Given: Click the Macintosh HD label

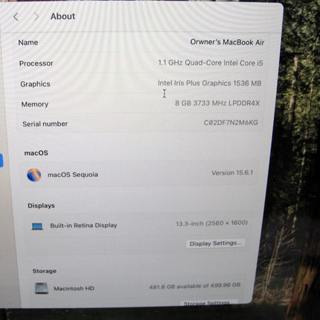Looking at the screenshot, I should (x=74, y=289).
